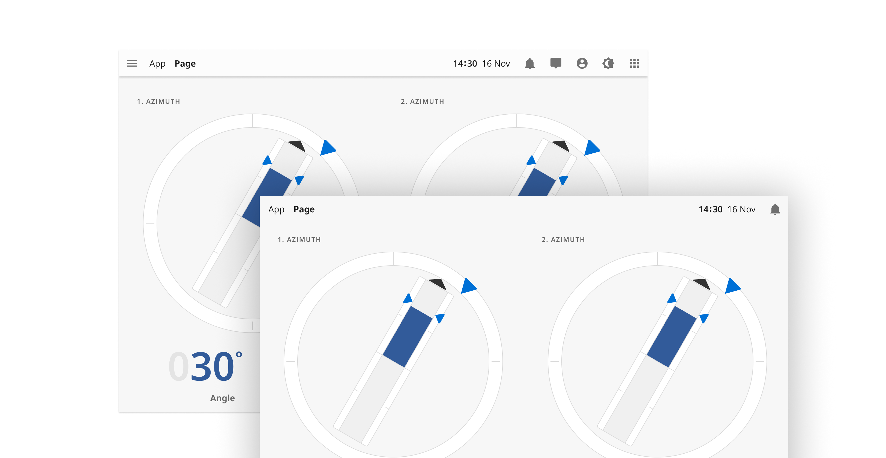The height and width of the screenshot is (458, 886).
Task: Click left-side small blue thrust marker, front azimuth 1
Action: pyautogui.click(x=408, y=298)
